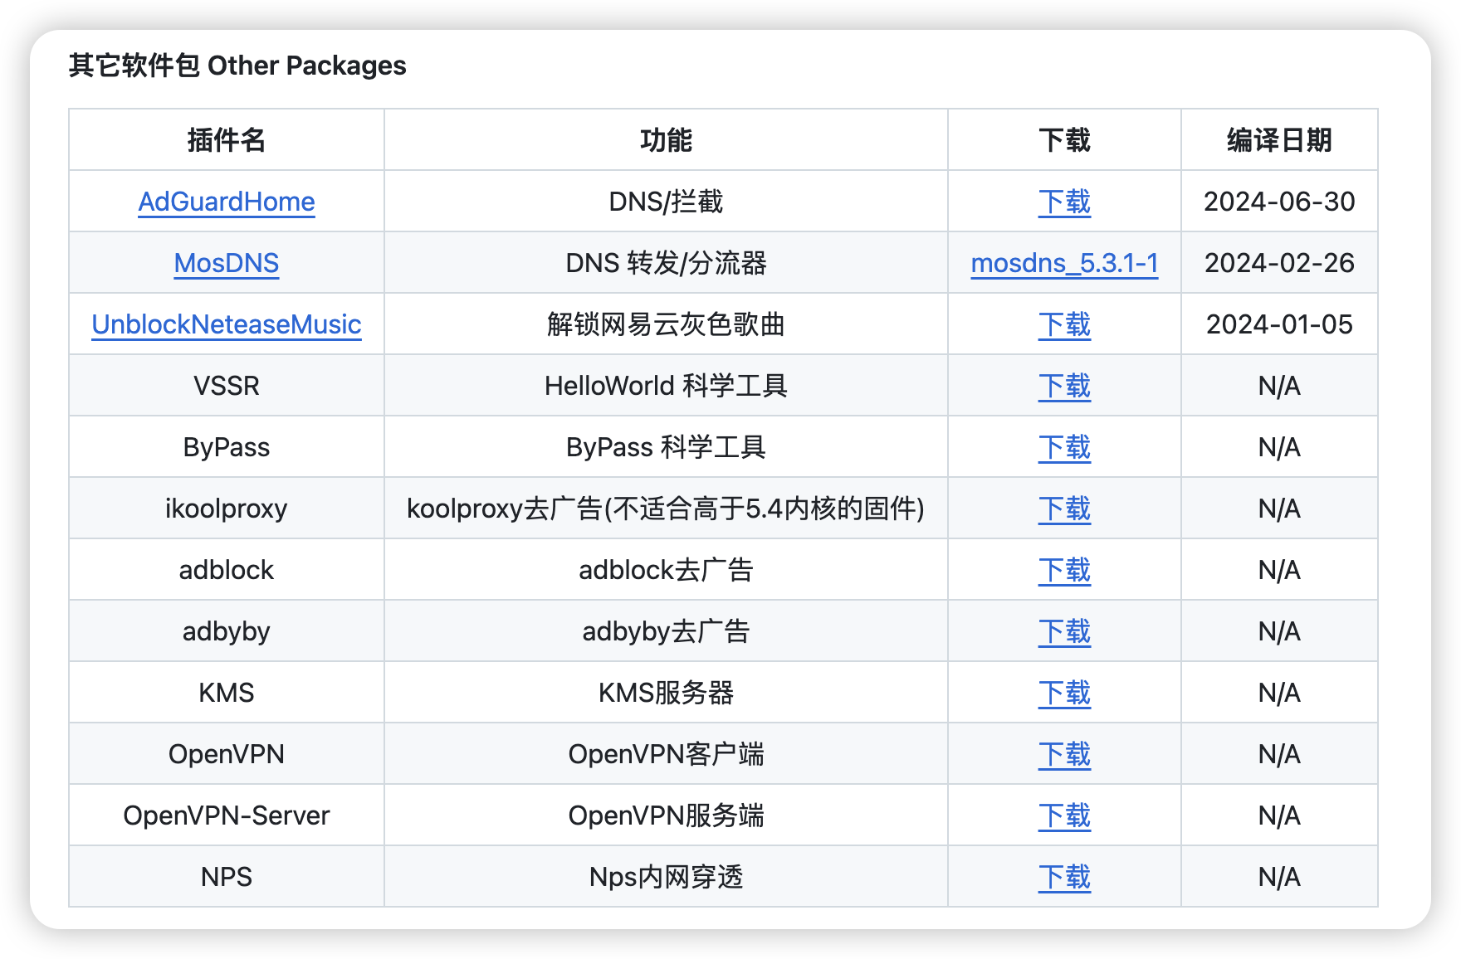Click the OpenVPN客户端 description cell
1461x959 pixels.
click(666, 754)
